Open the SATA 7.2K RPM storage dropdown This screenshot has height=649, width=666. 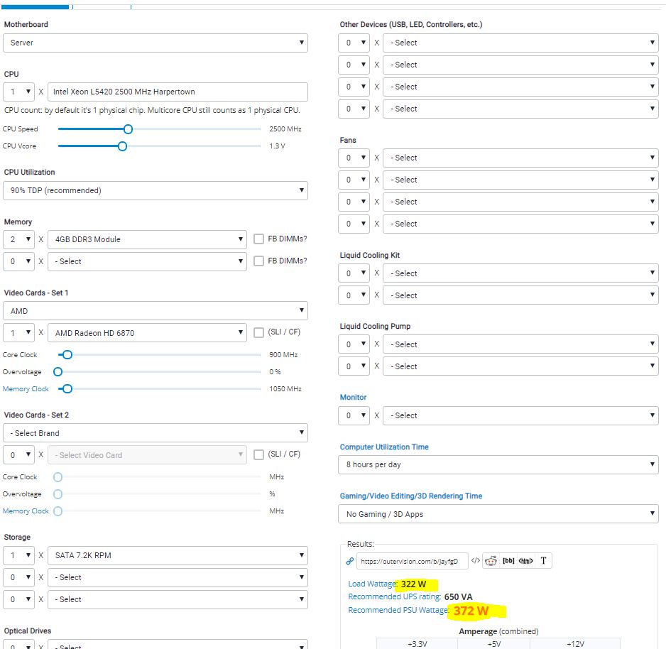[x=178, y=555]
